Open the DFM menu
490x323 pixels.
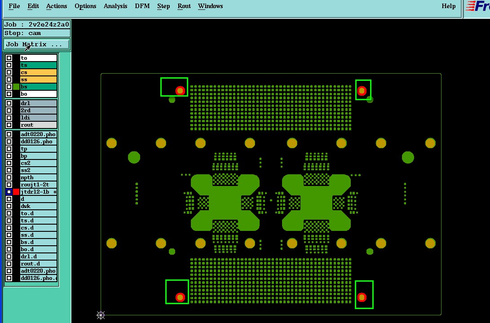point(142,6)
